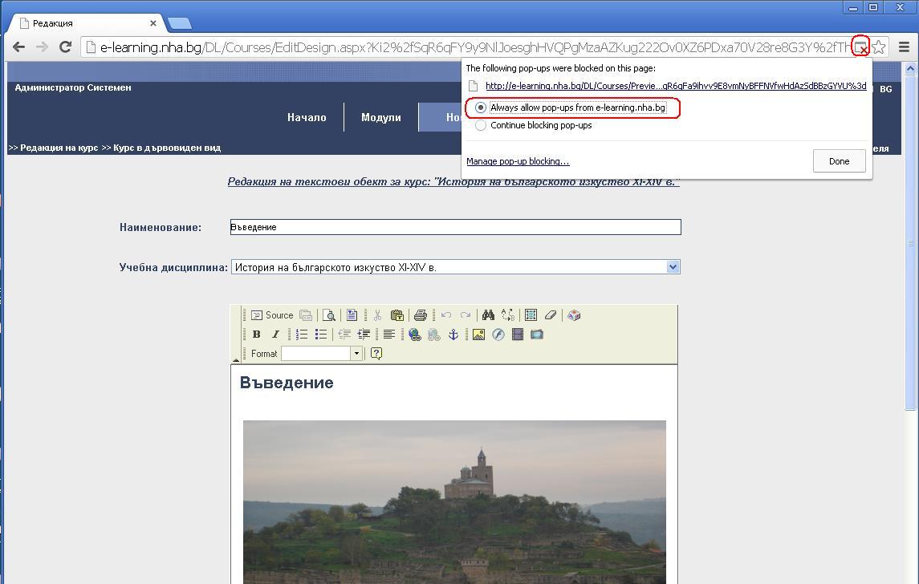The image size is (919, 584).
Task: Expand the Учебна дисциплина dropdown
Action: pyautogui.click(x=673, y=267)
